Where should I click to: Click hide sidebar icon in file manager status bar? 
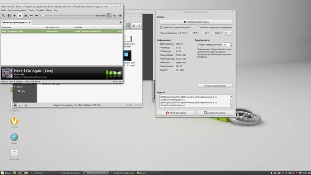click(26, 105)
